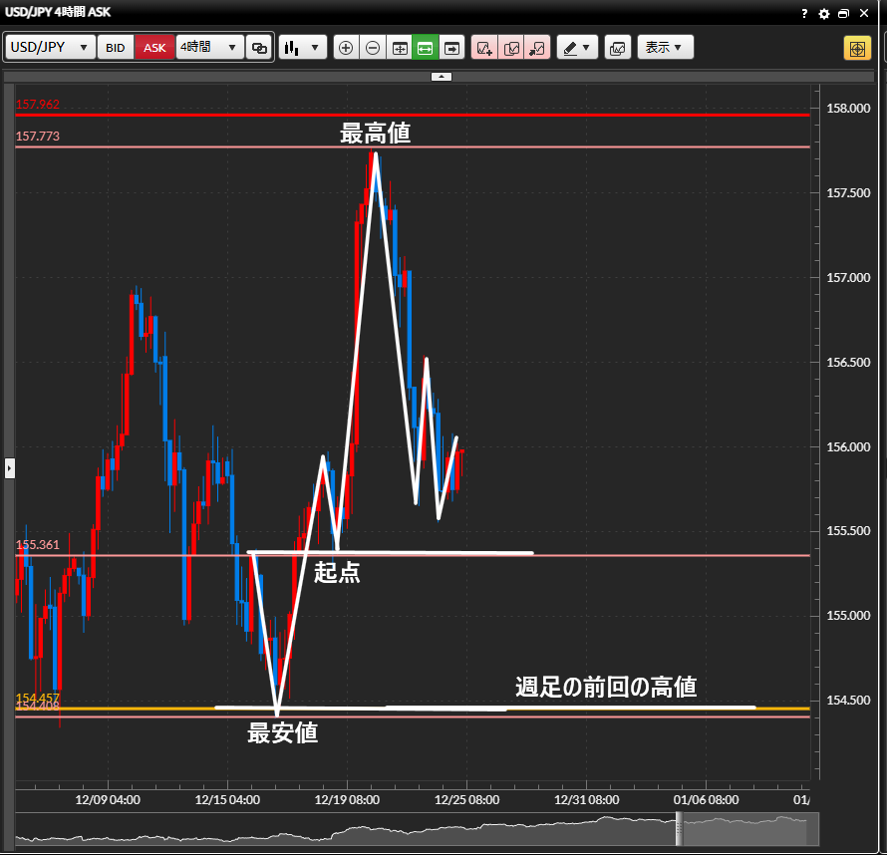
Task: Toggle the green auto-fit width button
Action: tap(426, 48)
